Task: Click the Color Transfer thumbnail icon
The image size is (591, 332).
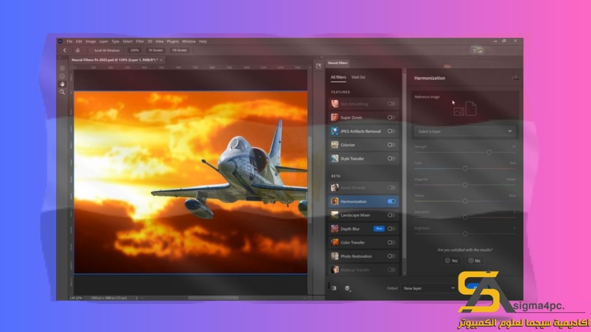Action: click(x=335, y=243)
